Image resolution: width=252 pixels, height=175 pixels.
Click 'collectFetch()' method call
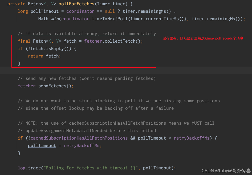point(123,41)
